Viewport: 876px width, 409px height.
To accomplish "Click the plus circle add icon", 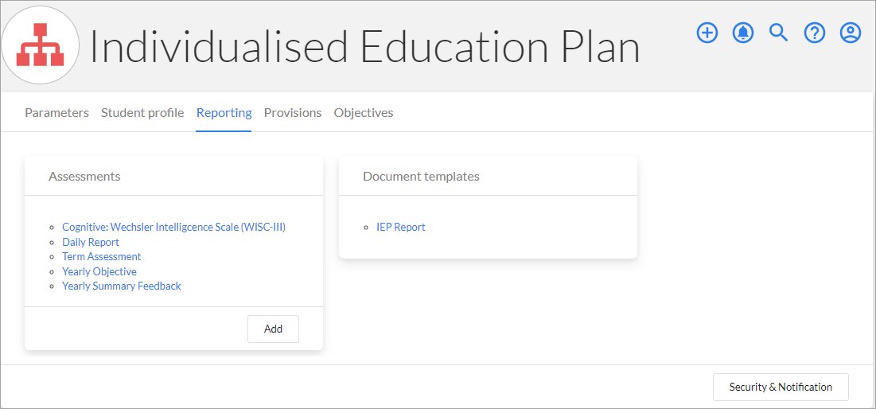I will coord(707,33).
